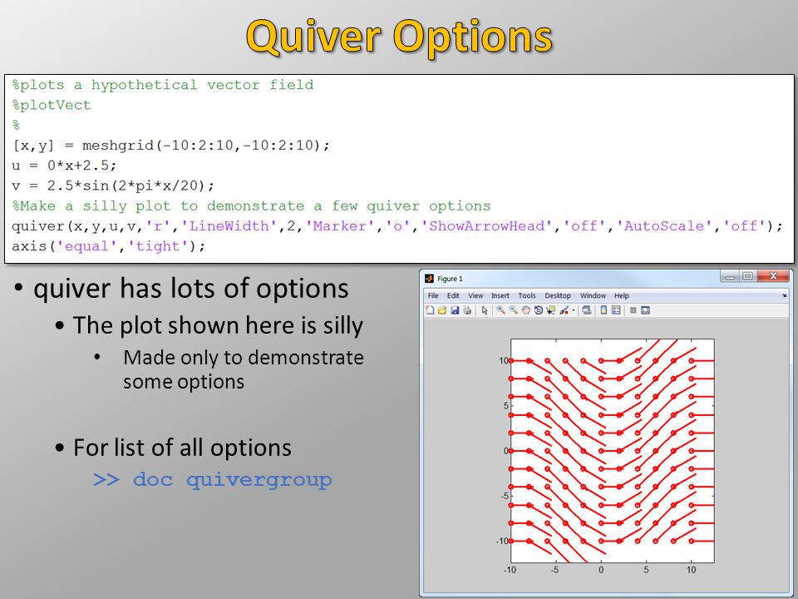Image resolution: width=798 pixels, height=599 pixels.
Task: Click the dock figure arrow in menu bar
Action: [784, 295]
